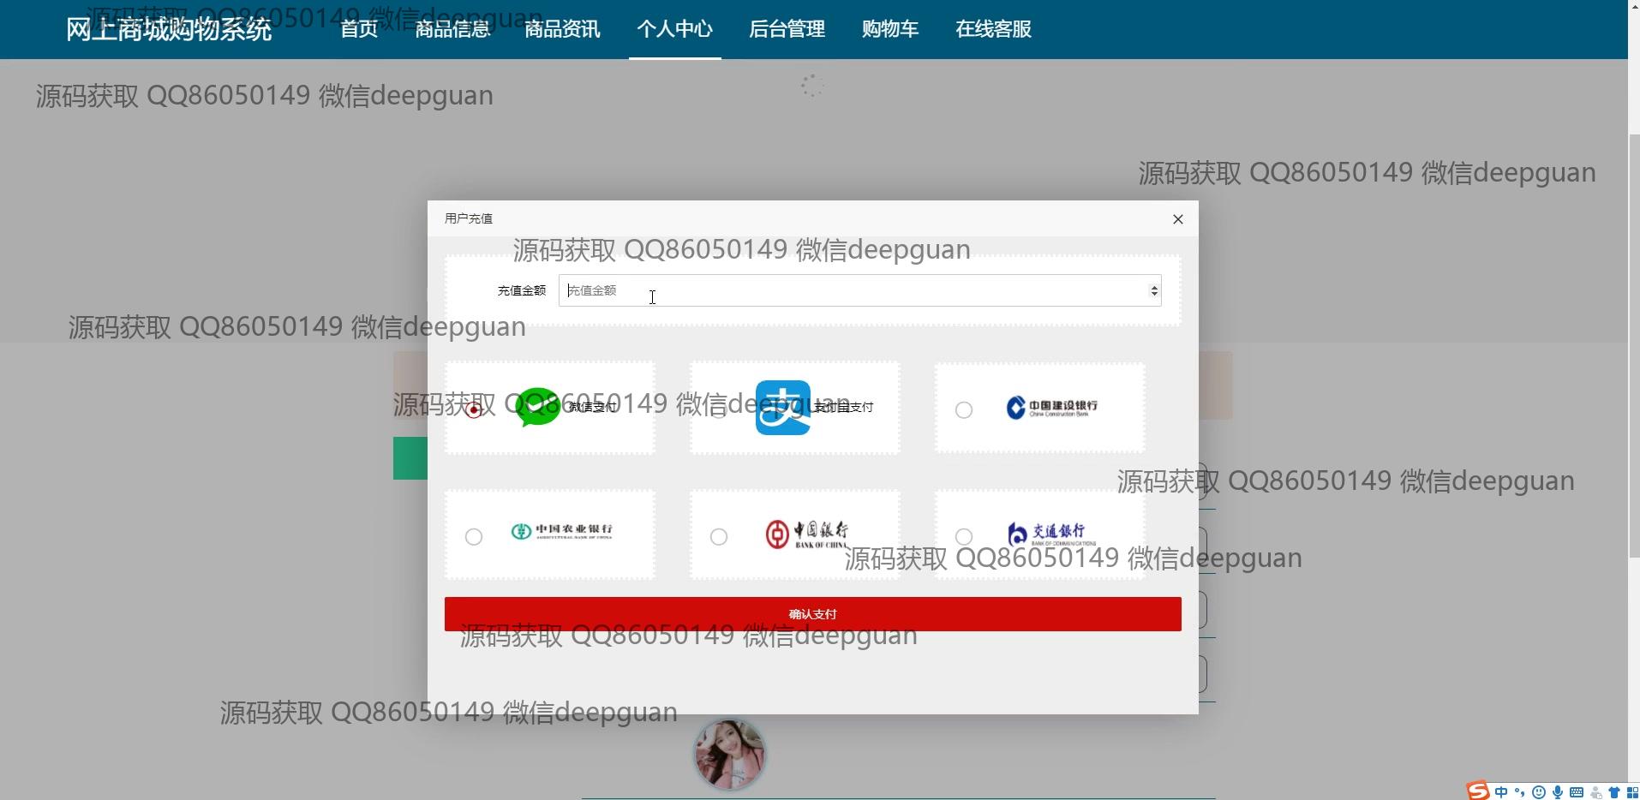Viewport: 1640px width, 800px height.
Task: Select the Bank of Communications radio button
Action: (x=964, y=537)
